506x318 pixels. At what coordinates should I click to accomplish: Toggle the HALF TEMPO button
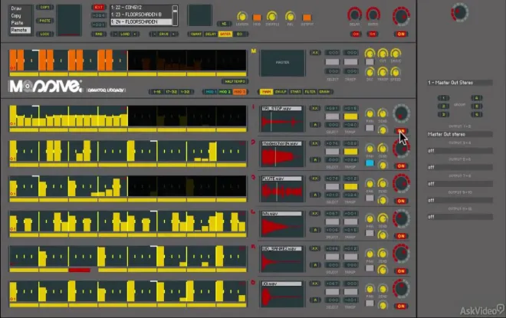tap(235, 81)
